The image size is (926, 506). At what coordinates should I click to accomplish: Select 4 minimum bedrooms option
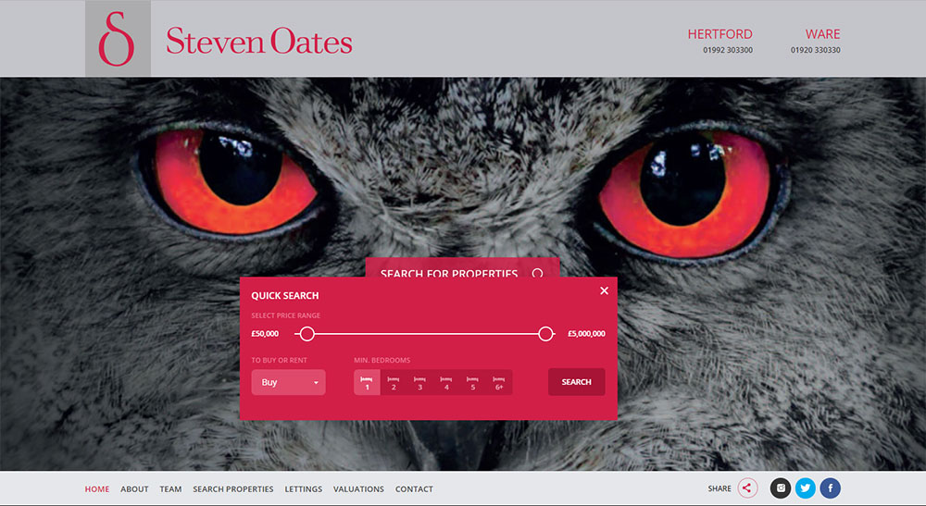[446, 382]
